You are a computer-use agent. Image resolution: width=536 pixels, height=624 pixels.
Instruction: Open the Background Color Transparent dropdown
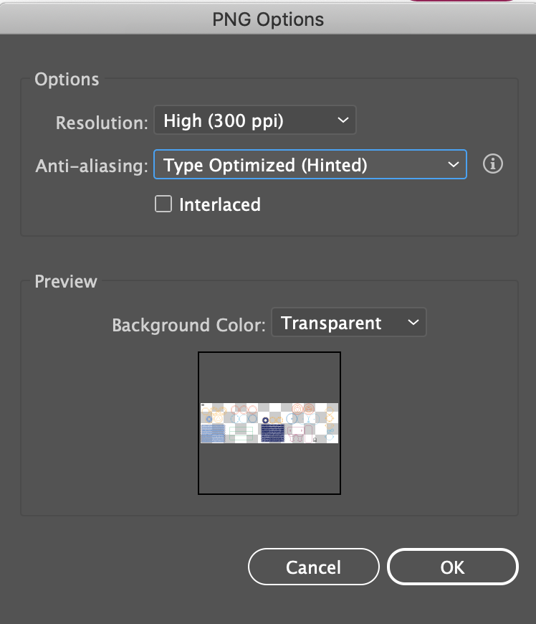[349, 322]
